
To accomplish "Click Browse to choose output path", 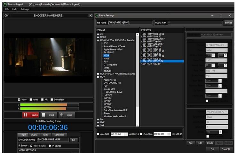I will pos(228,23).
